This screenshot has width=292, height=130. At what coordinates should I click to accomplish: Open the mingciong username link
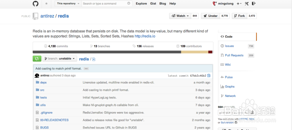point(226,3)
